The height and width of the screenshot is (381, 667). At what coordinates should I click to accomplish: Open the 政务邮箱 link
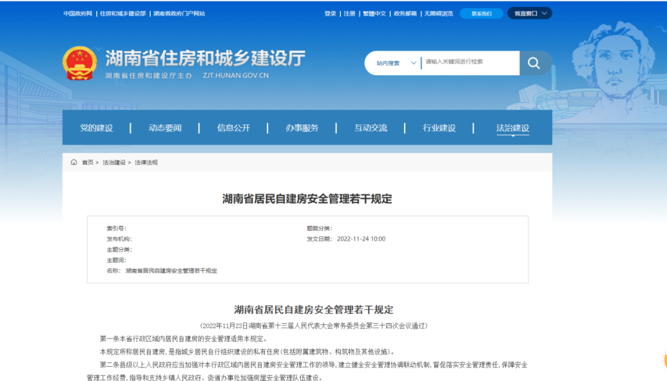tap(405, 14)
